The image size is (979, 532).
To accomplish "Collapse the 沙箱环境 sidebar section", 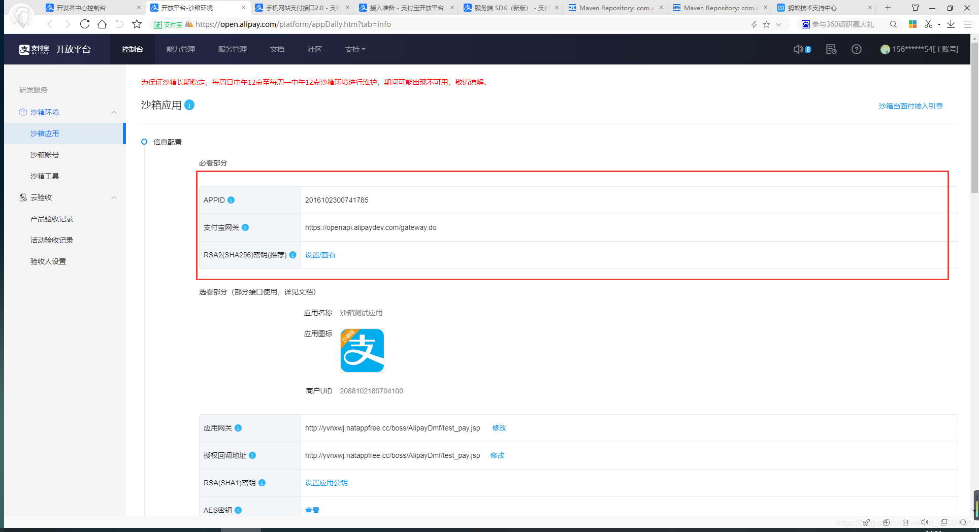I will 114,112.
